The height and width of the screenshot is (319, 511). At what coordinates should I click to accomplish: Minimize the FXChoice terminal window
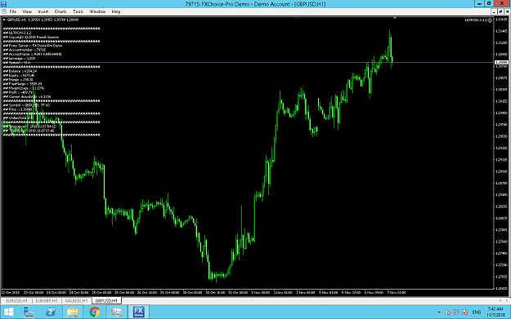[x=479, y=3]
